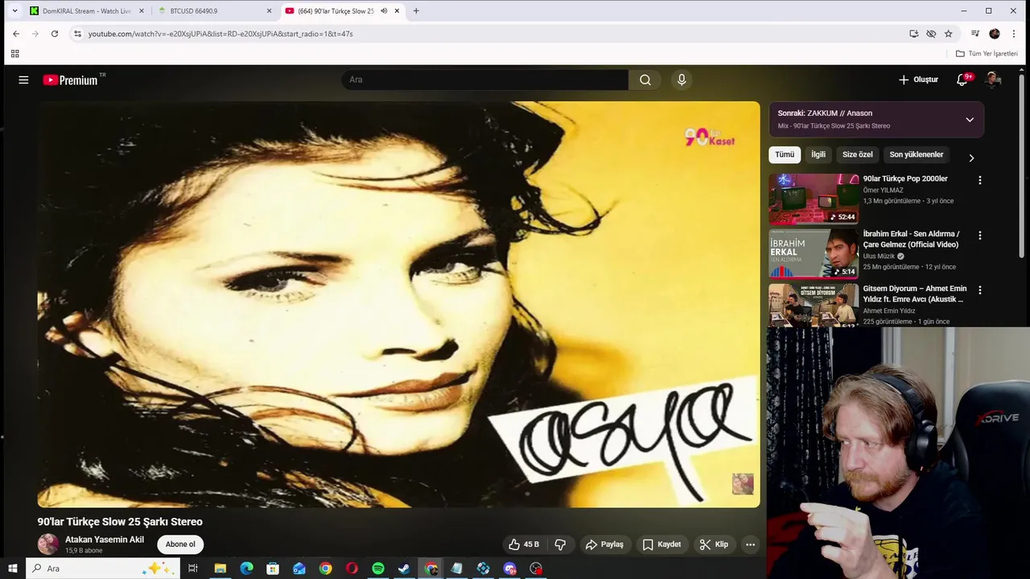Open the tab search dropdown chevron
This screenshot has height=579, width=1030.
pos(14,11)
